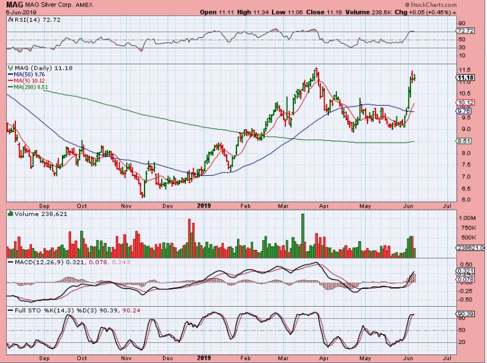
Task: Click the 90.39 stochastic value tag
Action: pos(466,314)
